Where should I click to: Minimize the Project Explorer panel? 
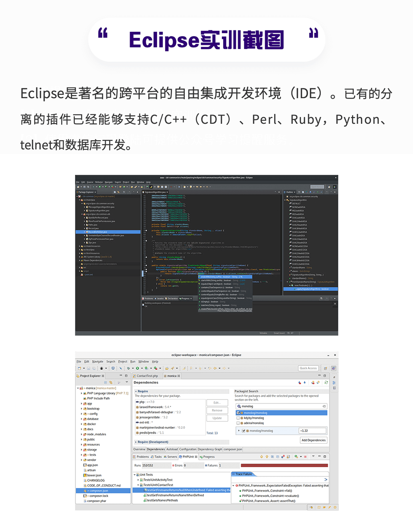point(121,376)
